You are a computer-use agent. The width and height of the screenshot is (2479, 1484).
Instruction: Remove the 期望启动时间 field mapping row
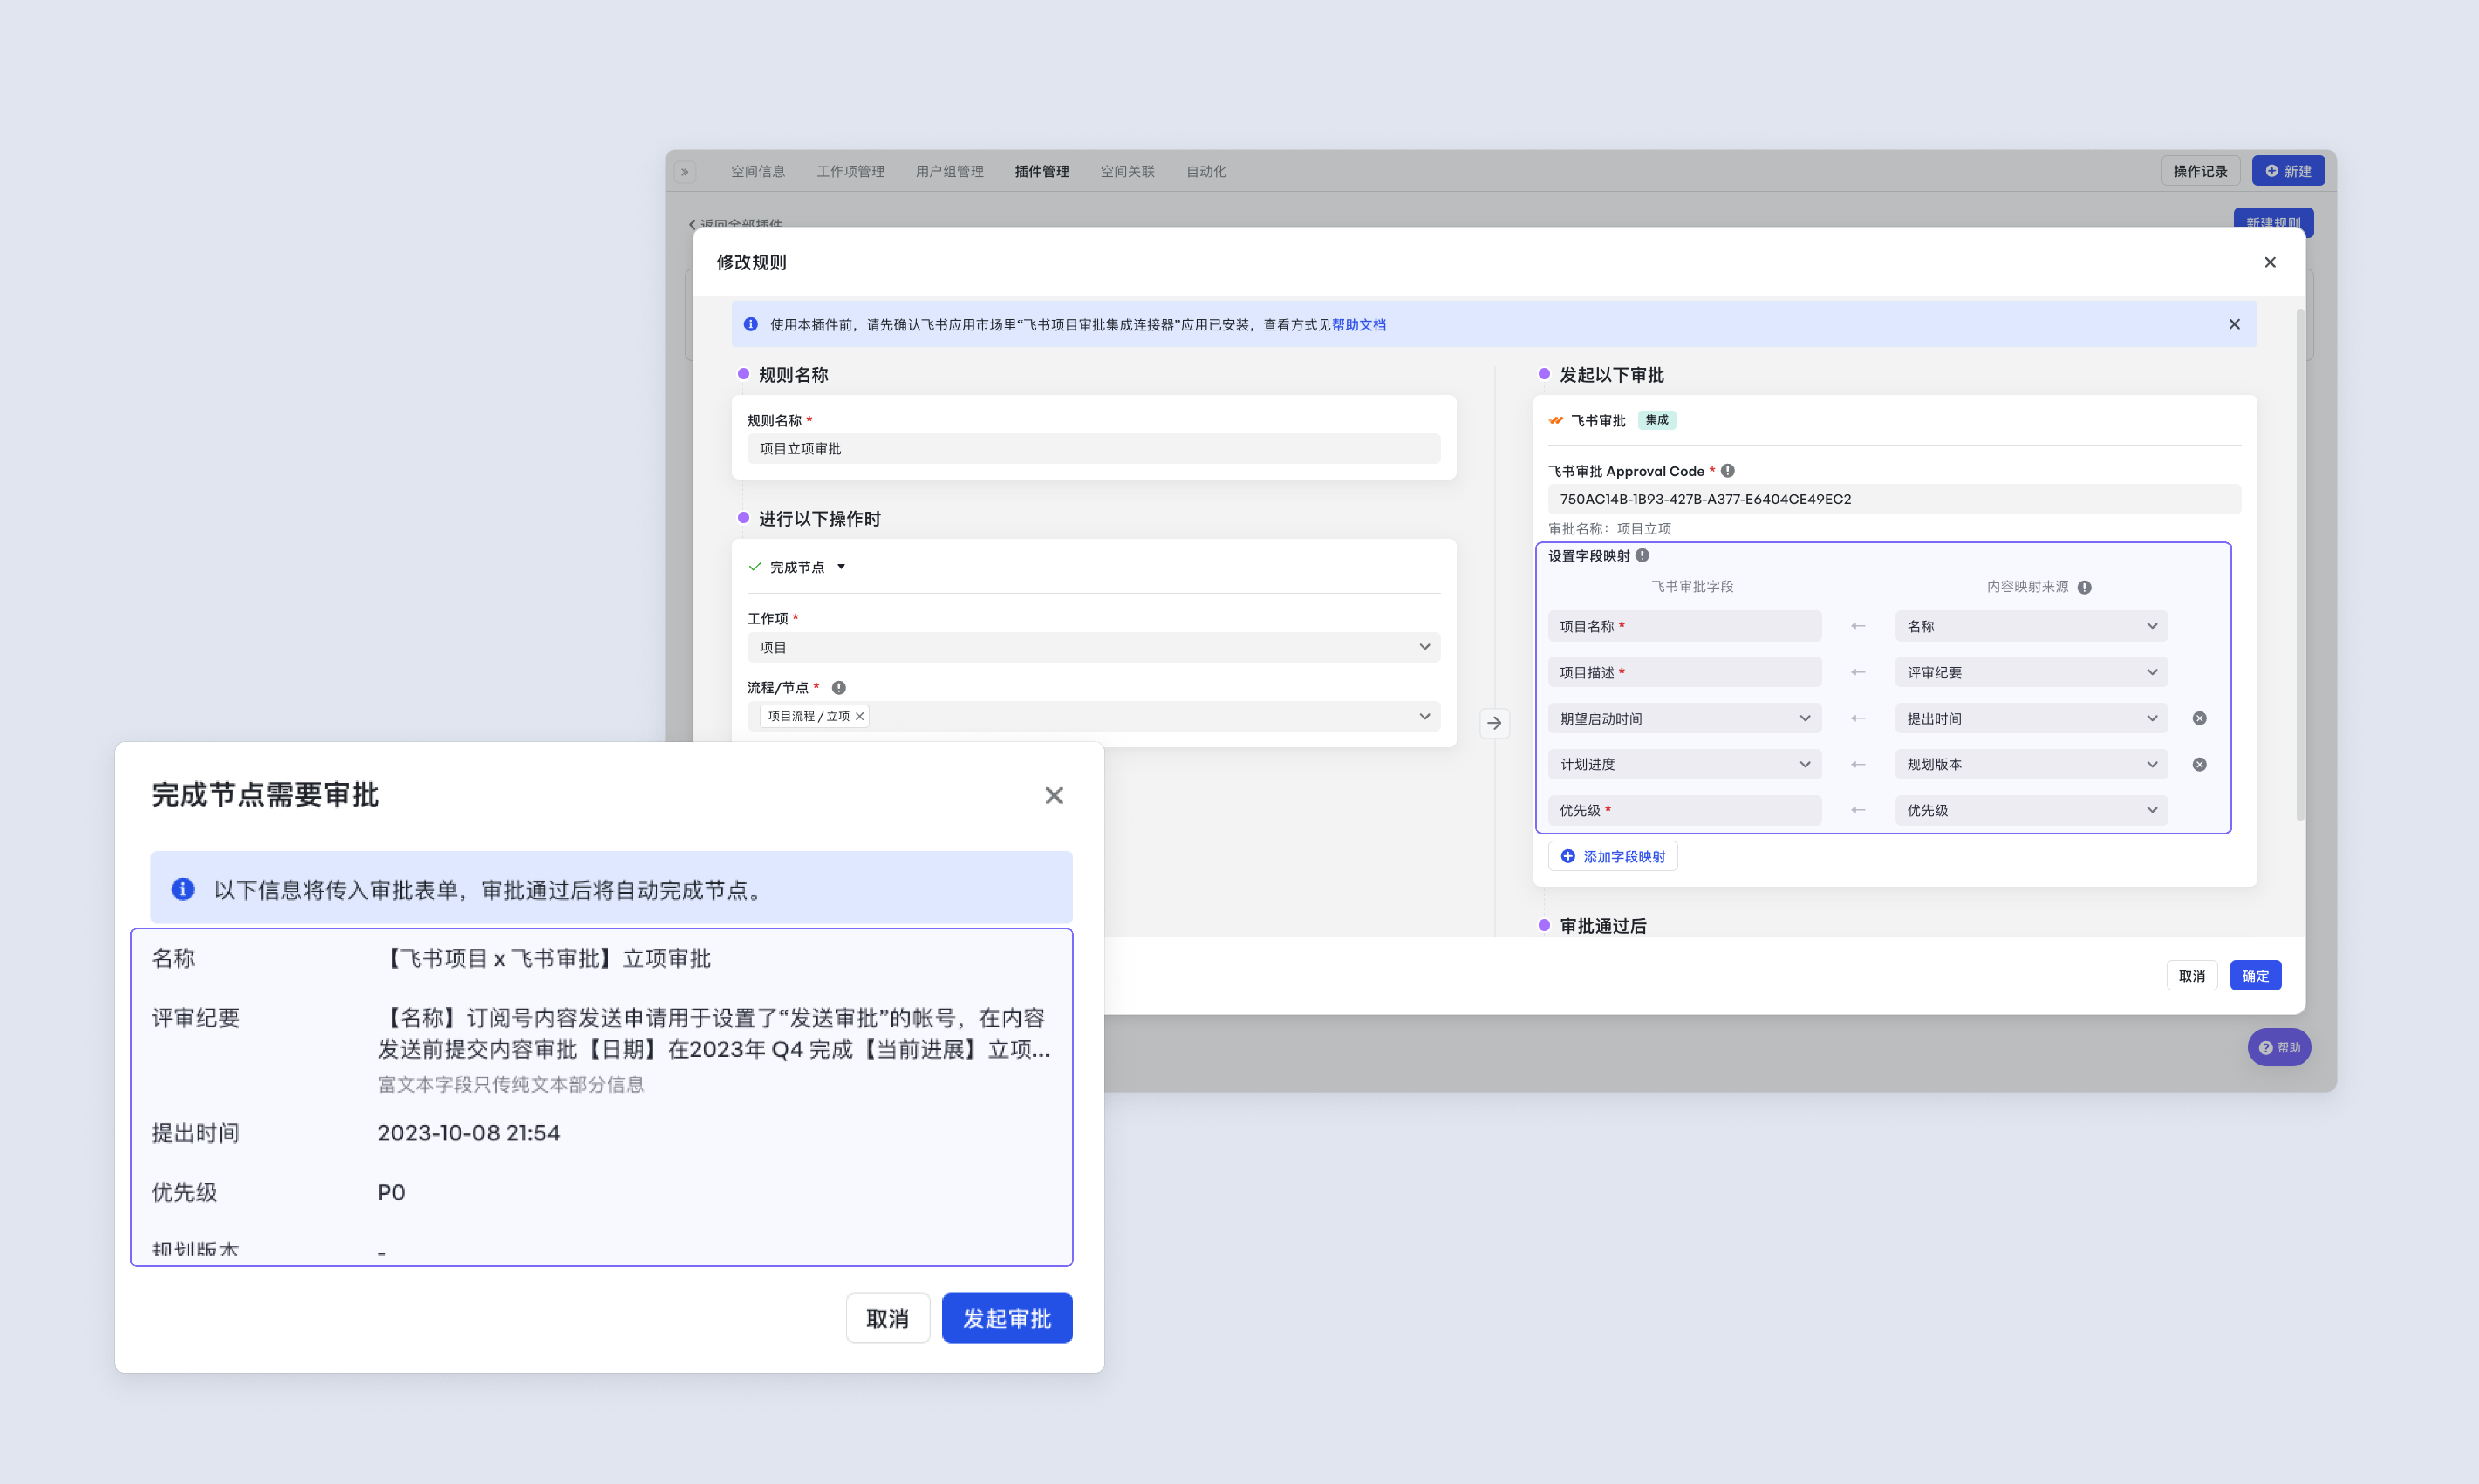click(x=2200, y=718)
